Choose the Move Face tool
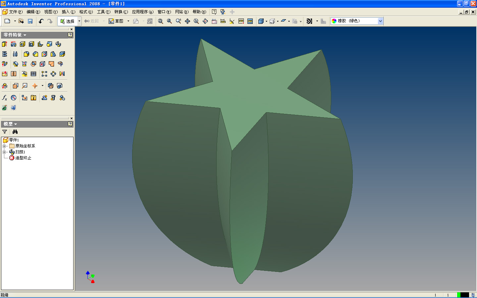The width and height of the screenshot is (477, 298). [x=44, y=54]
